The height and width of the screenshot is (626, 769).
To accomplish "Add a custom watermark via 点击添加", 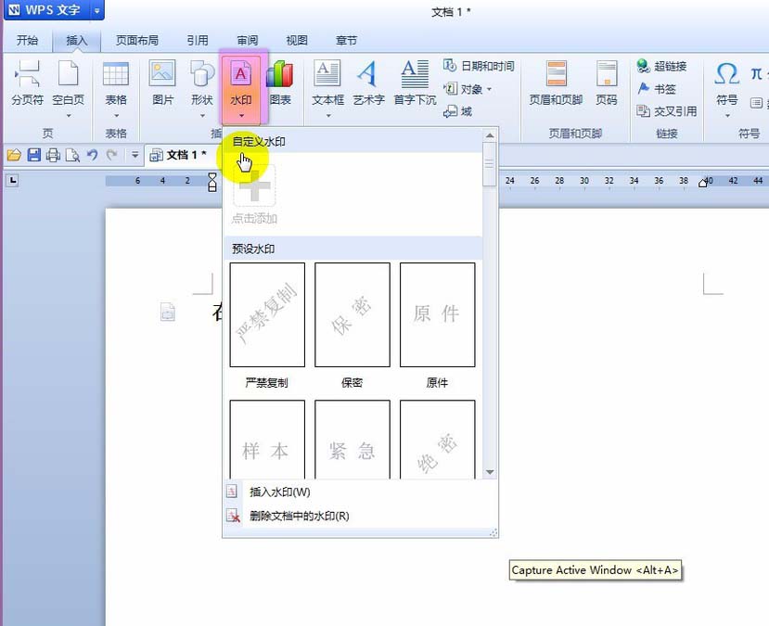I will coord(254,195).
